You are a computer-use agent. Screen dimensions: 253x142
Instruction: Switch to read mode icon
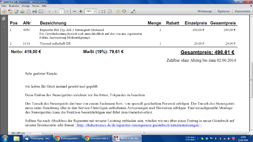pyautogui.click(x=133, y=11)
